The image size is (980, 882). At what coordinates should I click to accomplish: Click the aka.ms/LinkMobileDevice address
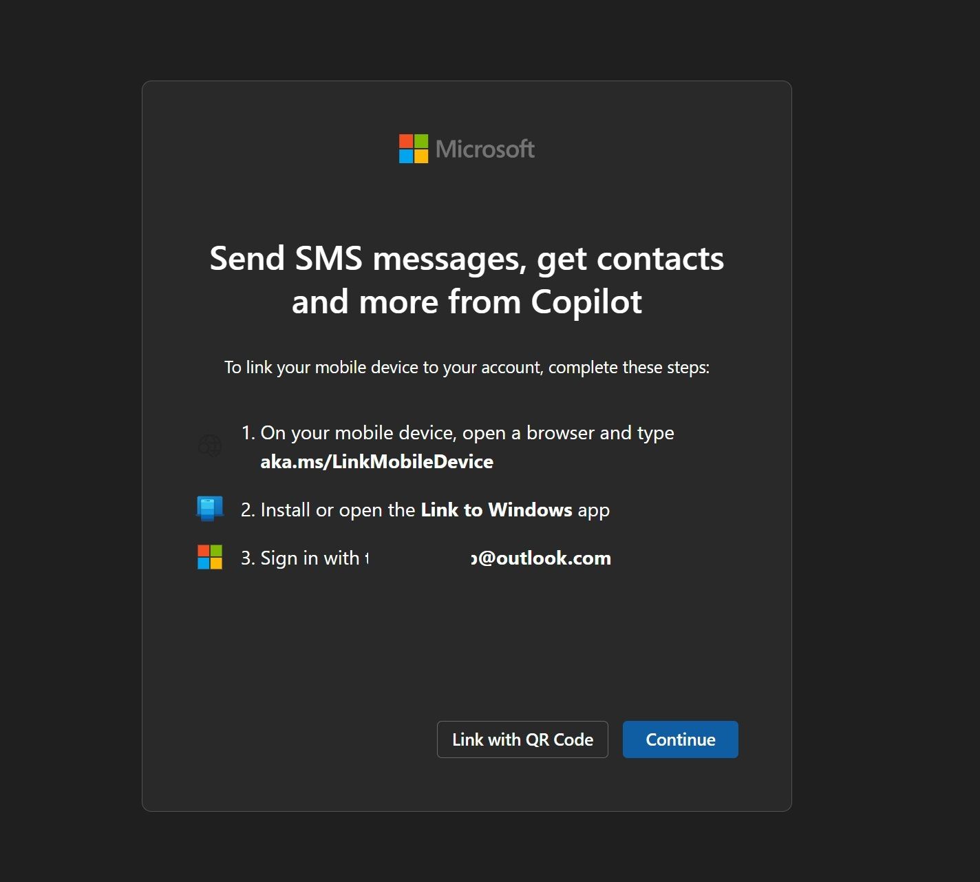click(x=376, y=461)
